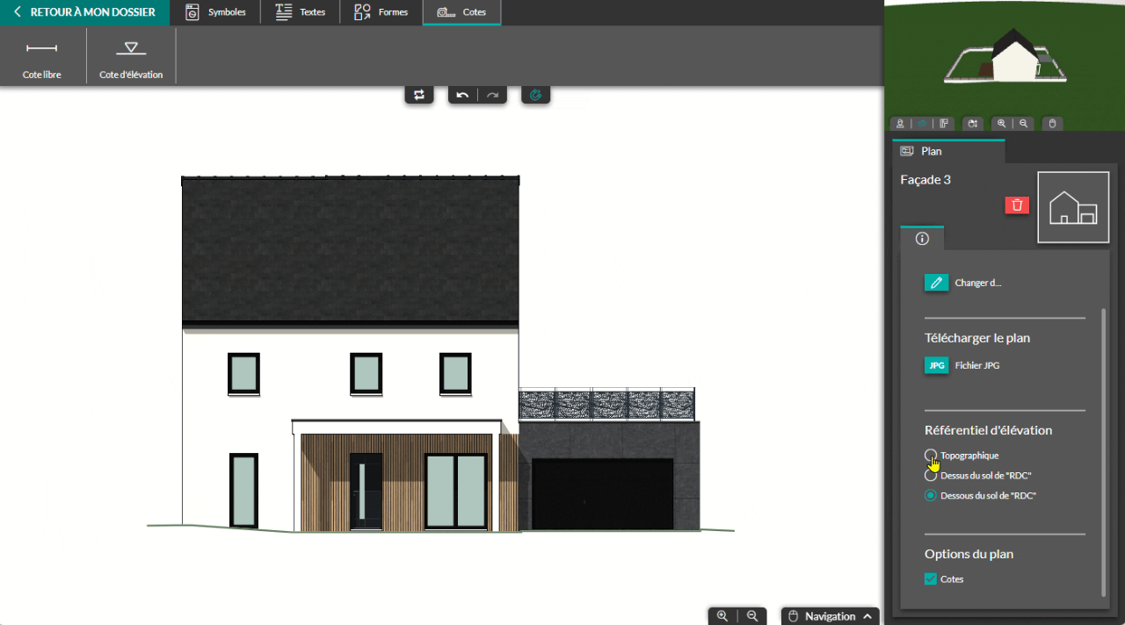1125x625 pixels.
Task: Click the undo arrow button
Action: [x=462, y=95]
